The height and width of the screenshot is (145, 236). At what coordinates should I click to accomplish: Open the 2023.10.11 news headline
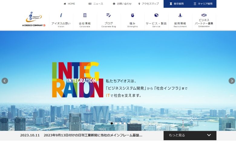point(93,135)
